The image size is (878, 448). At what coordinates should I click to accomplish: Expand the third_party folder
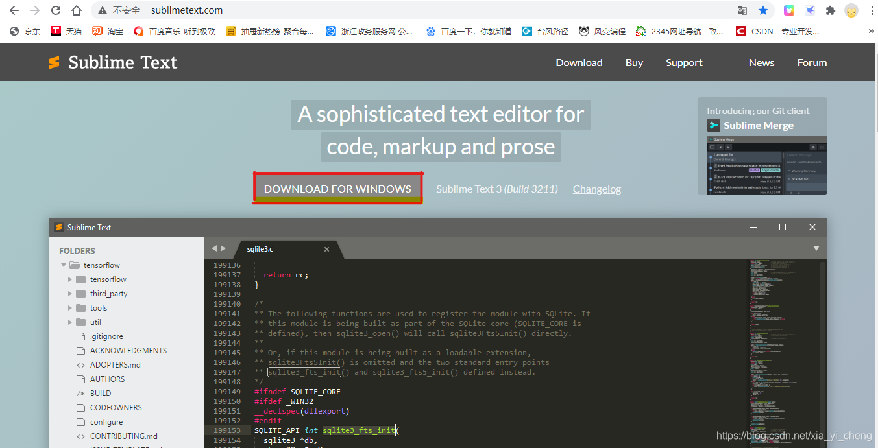click(70, 294)
